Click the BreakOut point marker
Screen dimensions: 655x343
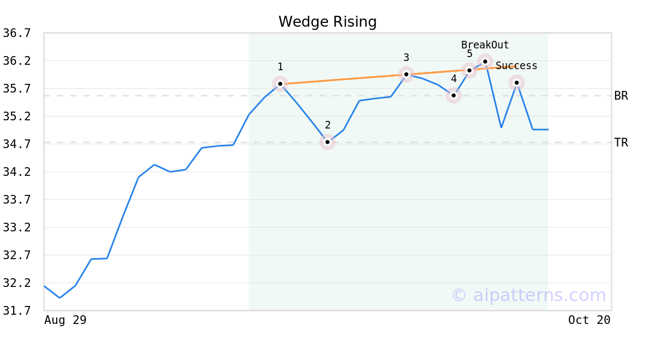point(485,62)
